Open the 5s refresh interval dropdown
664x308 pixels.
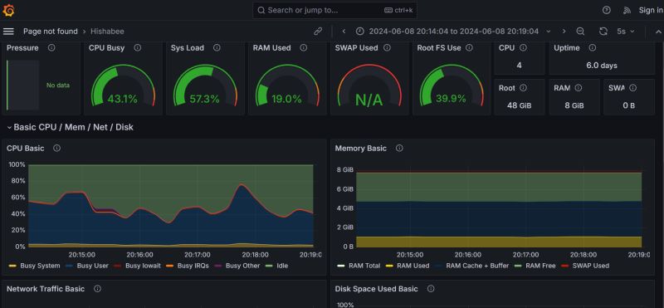(x=626, y=32)
